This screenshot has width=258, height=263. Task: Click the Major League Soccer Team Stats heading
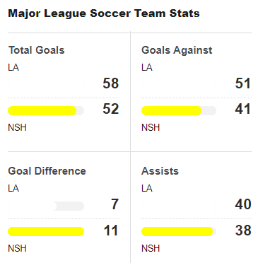[104, 13]
